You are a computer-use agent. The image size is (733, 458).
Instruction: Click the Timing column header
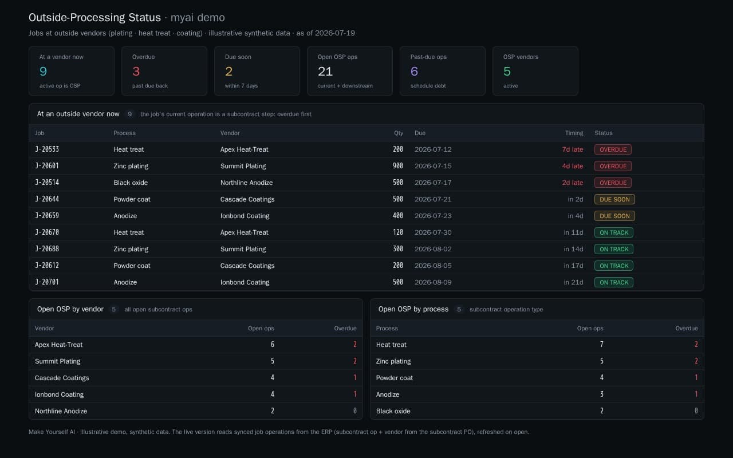coord(574,133)
